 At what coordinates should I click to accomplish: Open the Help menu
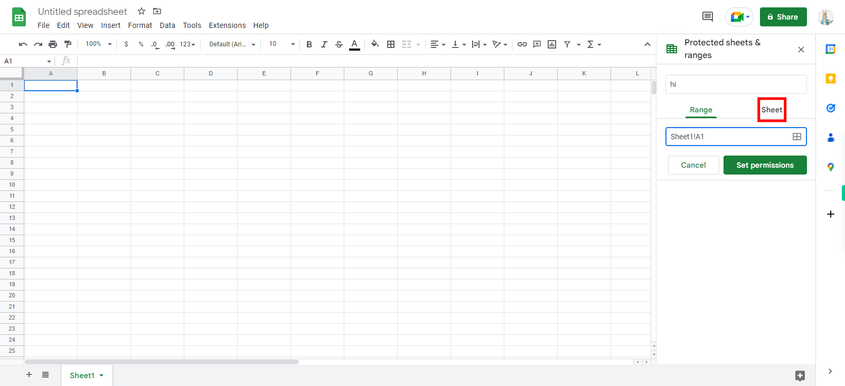click(261, 25)
